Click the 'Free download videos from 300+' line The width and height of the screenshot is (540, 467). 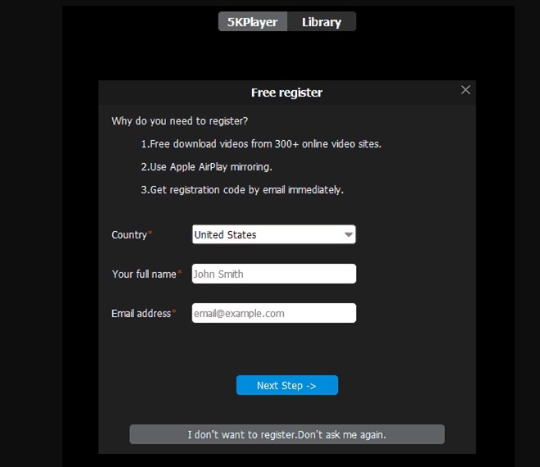pos(261,144)
